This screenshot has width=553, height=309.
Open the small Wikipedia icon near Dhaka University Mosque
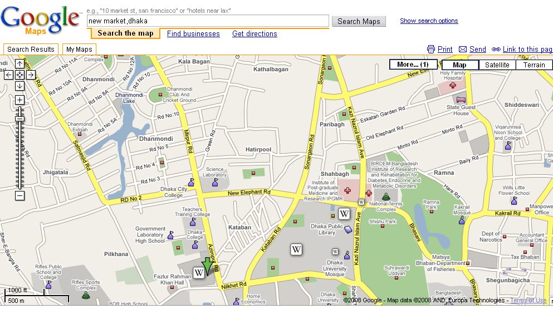(335, 252)
